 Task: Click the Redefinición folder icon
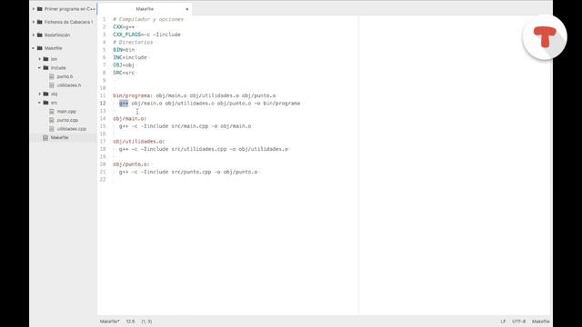click(x=40, y=35)
